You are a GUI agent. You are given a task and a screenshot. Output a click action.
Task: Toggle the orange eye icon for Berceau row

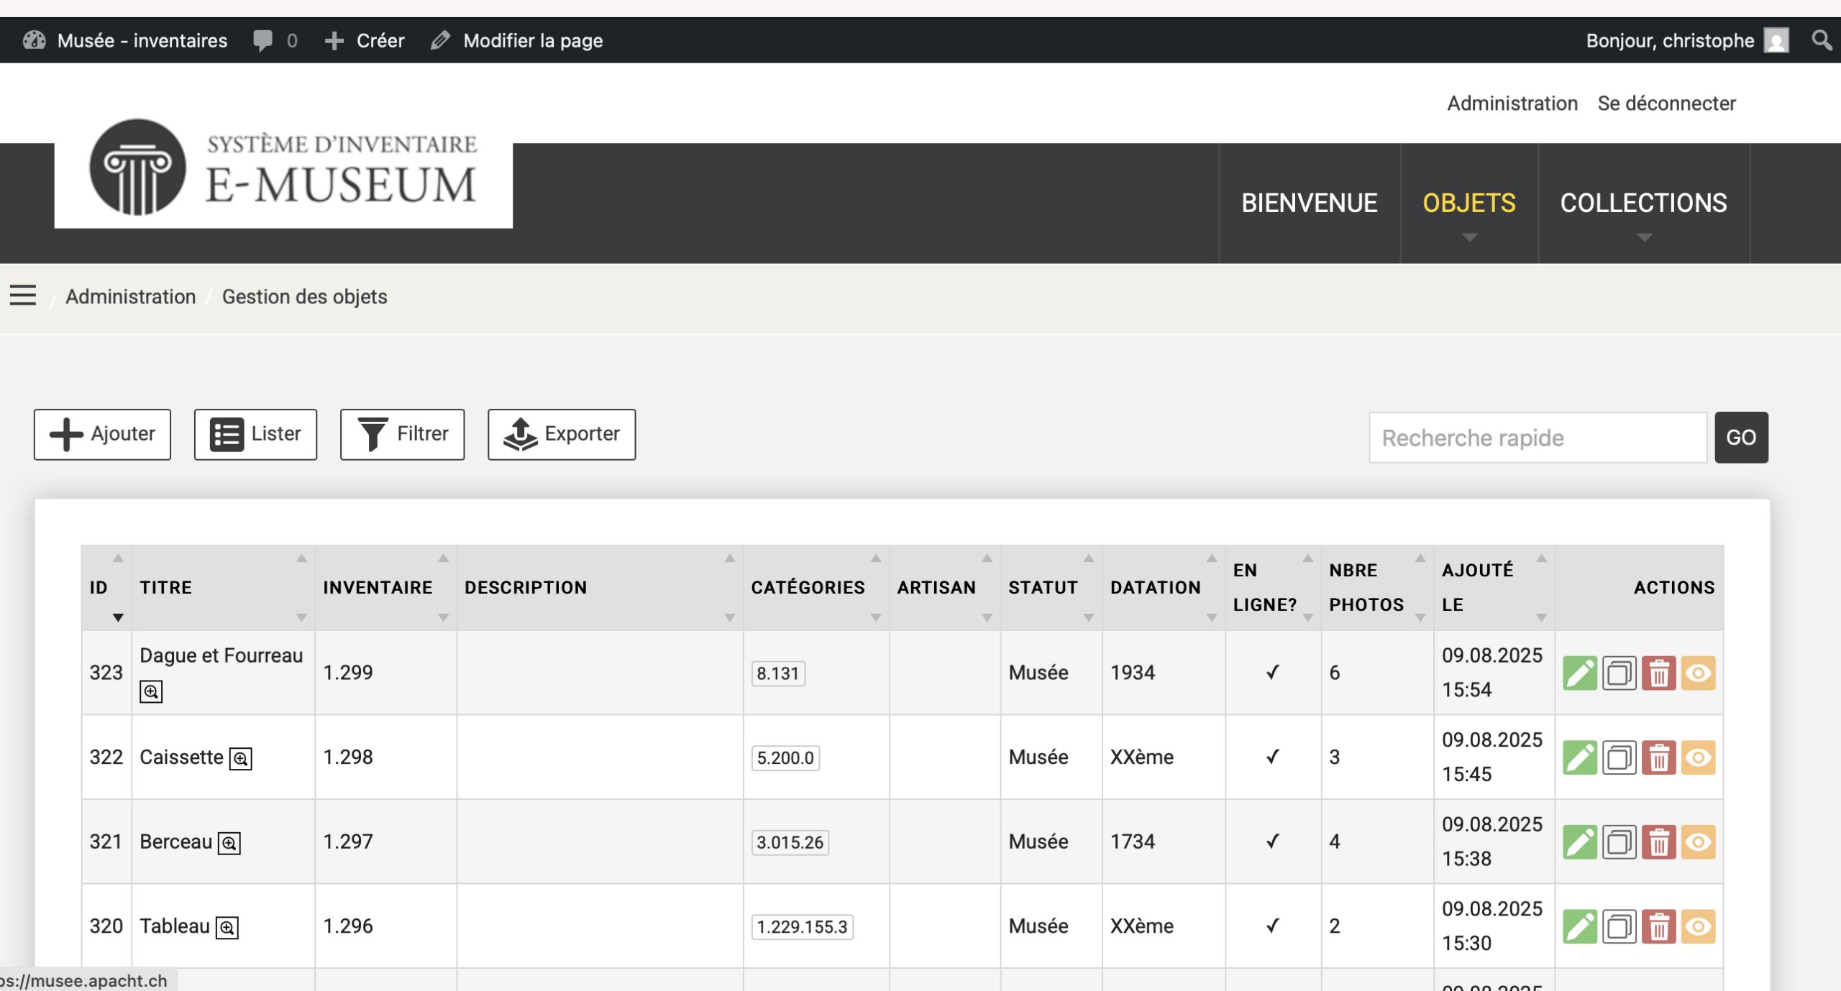(x=1698, y=842)
